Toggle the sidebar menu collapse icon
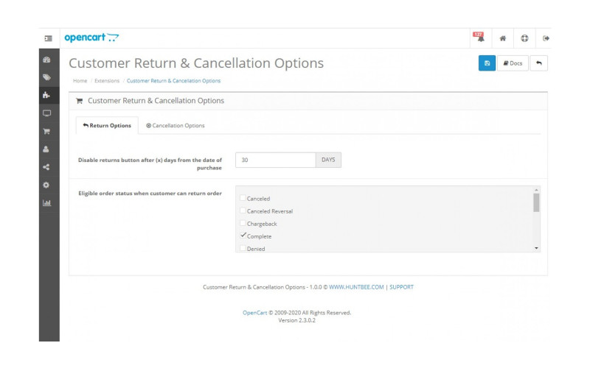Screen dimensions: 590x368 tap(48, 38)
